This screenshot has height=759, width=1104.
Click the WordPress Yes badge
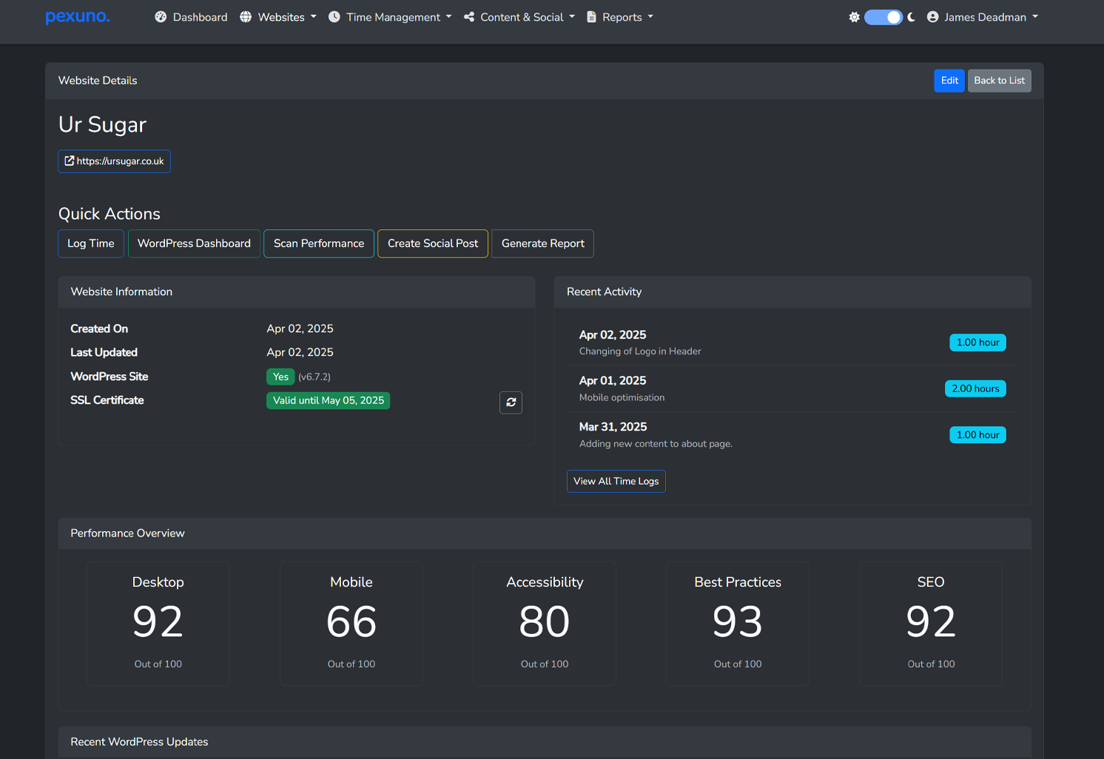(x=280, y=377)
